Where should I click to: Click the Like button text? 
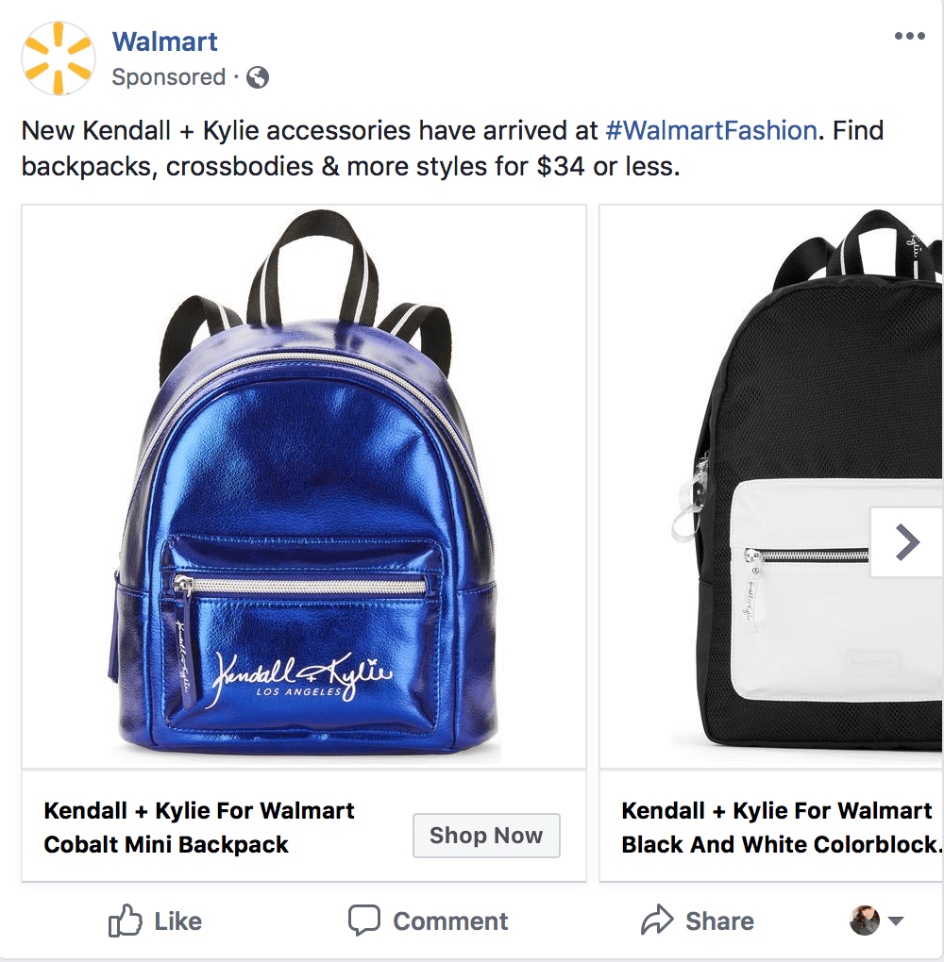(x=177, y=921)
